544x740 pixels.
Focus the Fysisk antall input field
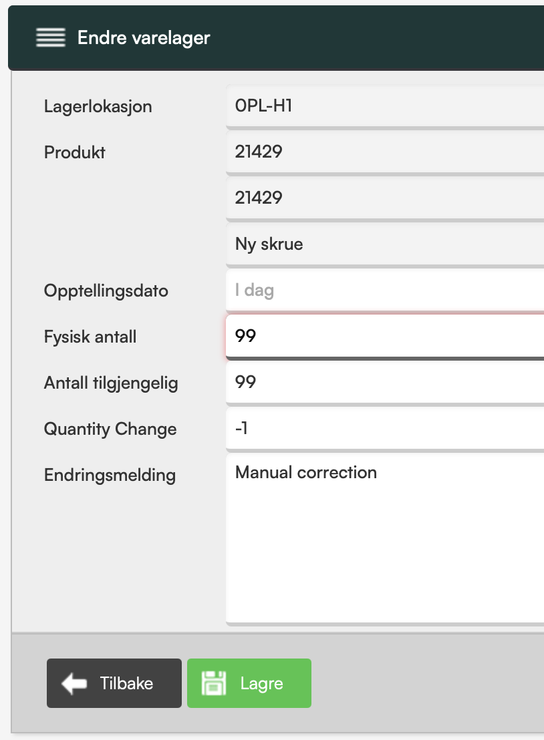(x=385, y=336)
